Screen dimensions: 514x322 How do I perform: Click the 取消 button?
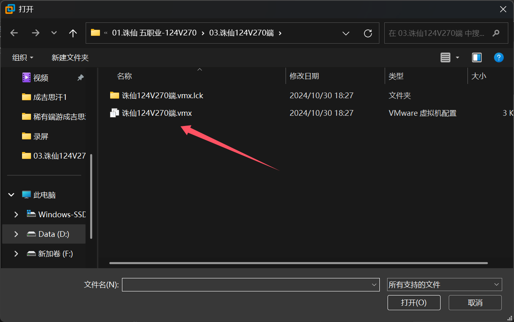[x=475, y=302]
